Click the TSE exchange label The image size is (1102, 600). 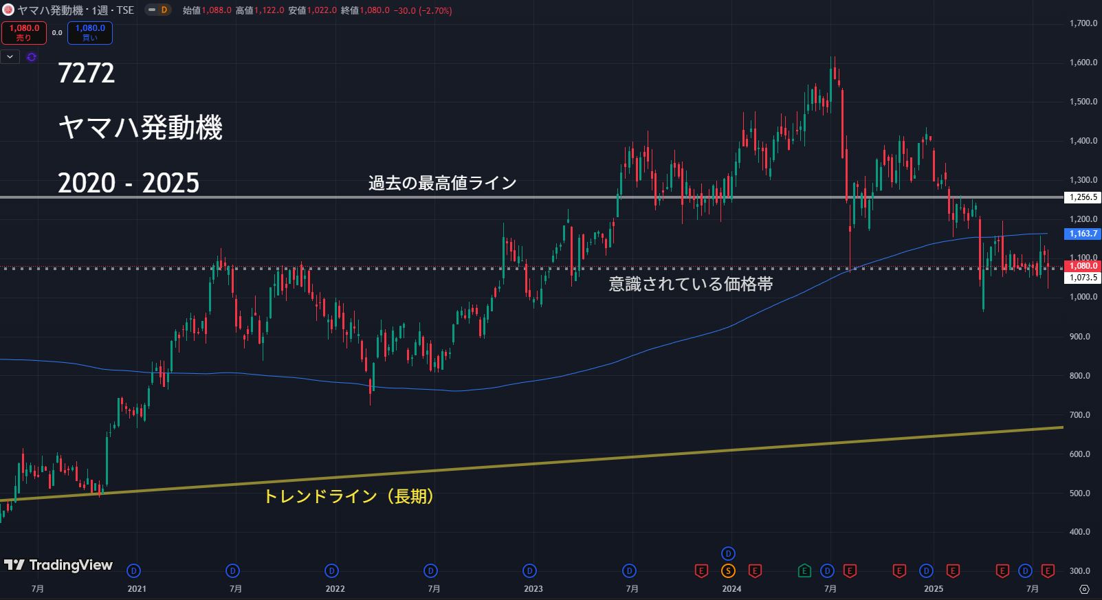[x=125, y=10]
